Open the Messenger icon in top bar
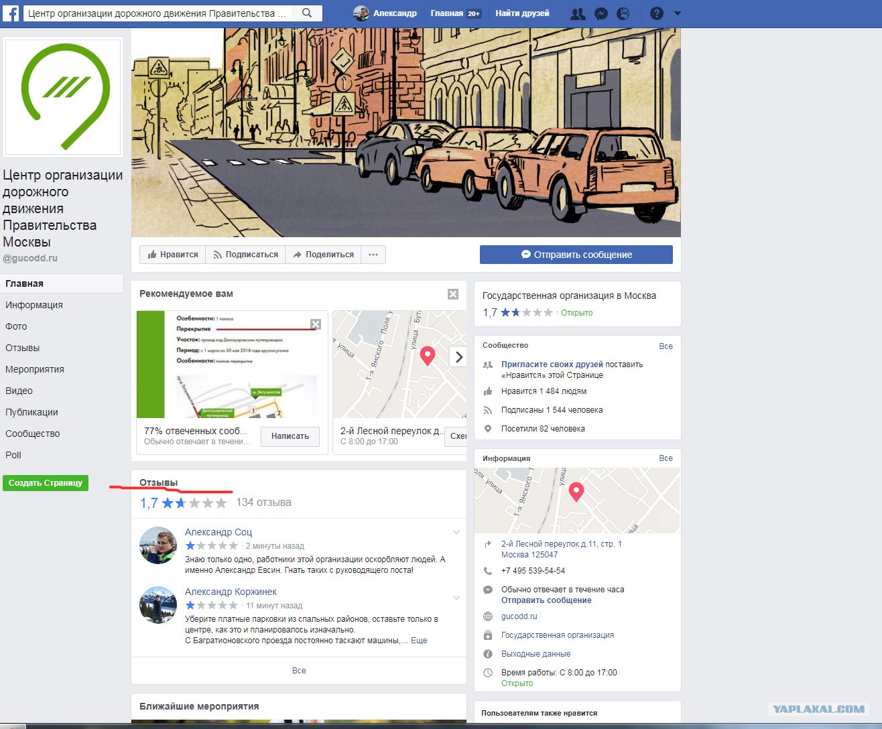Screen dimensions: 882x729 click(x=601, y=13)
